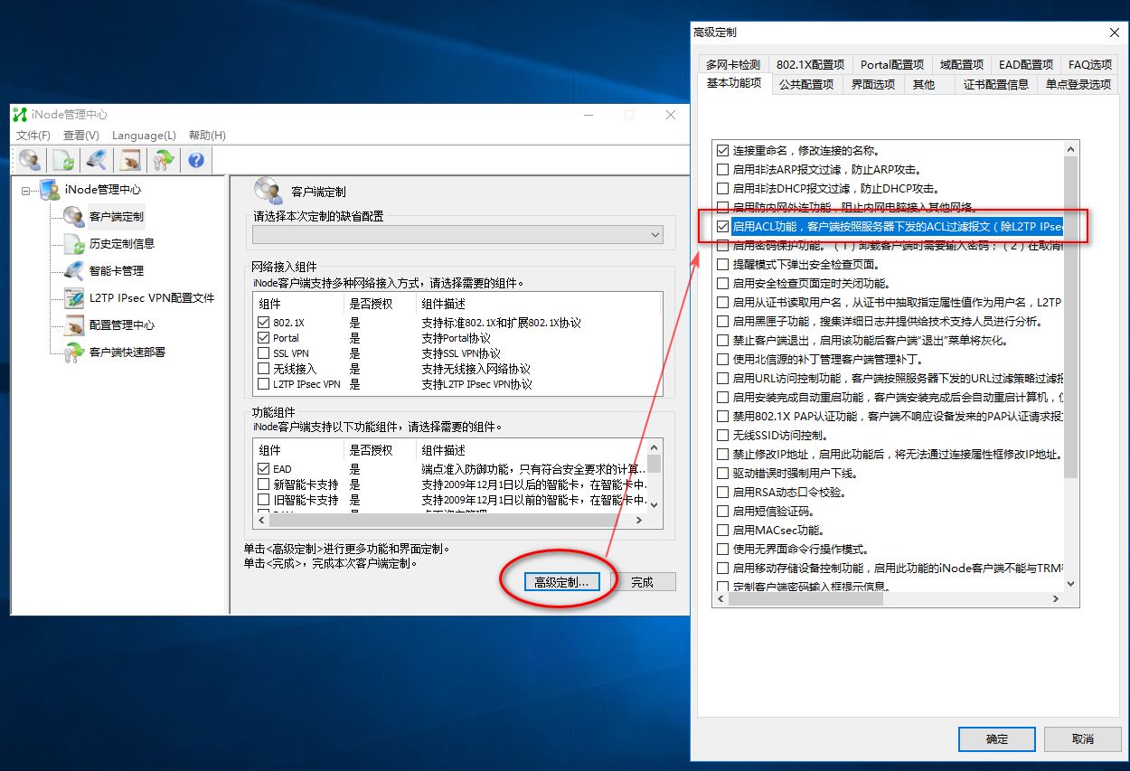
Task: Check 启用RSA动态口令校验 option
Action: coord(722,492)
